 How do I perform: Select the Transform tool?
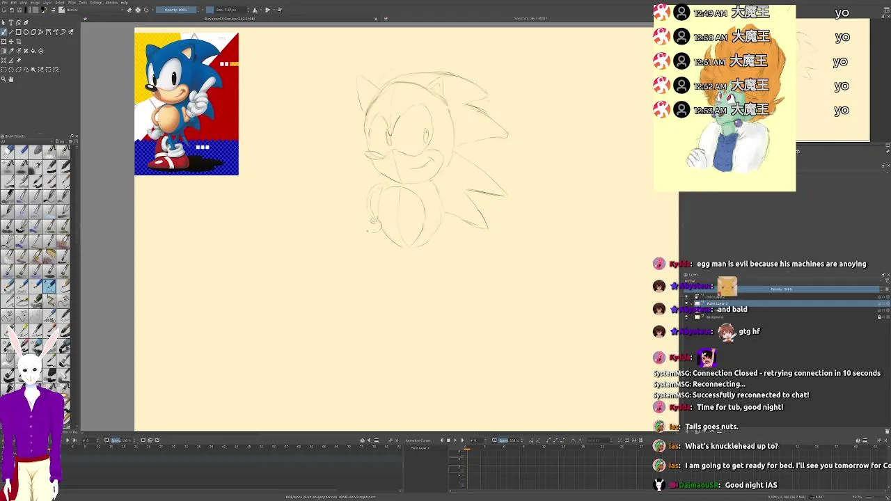point(3,41)
